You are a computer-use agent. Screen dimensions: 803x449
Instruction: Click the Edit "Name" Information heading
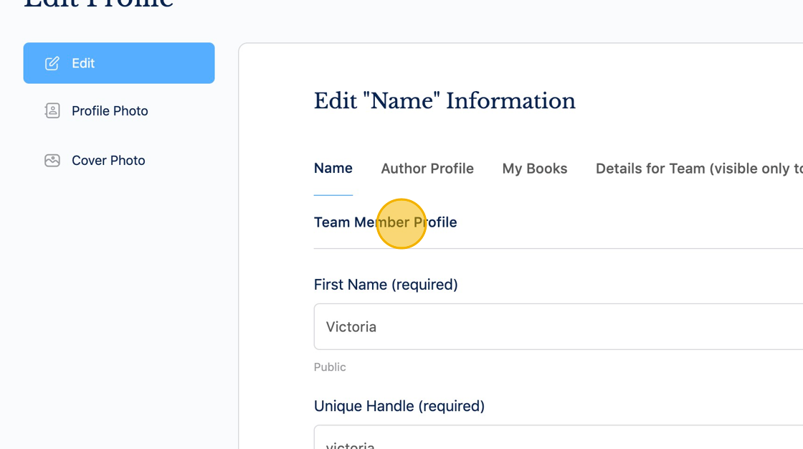pos(445,101)
